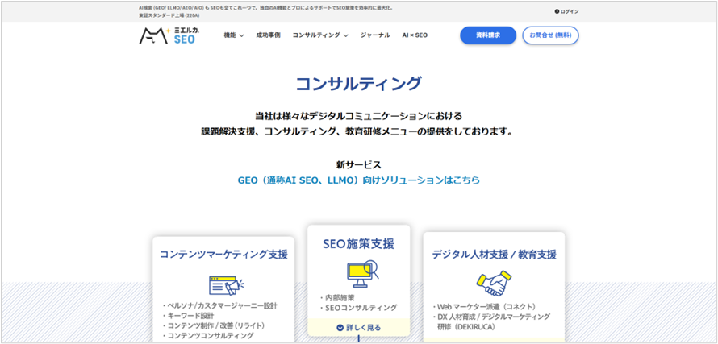This screenshot has height=344, width=718.
Task: Click the SEO施策支援 card title
Action: coord(358,244)
